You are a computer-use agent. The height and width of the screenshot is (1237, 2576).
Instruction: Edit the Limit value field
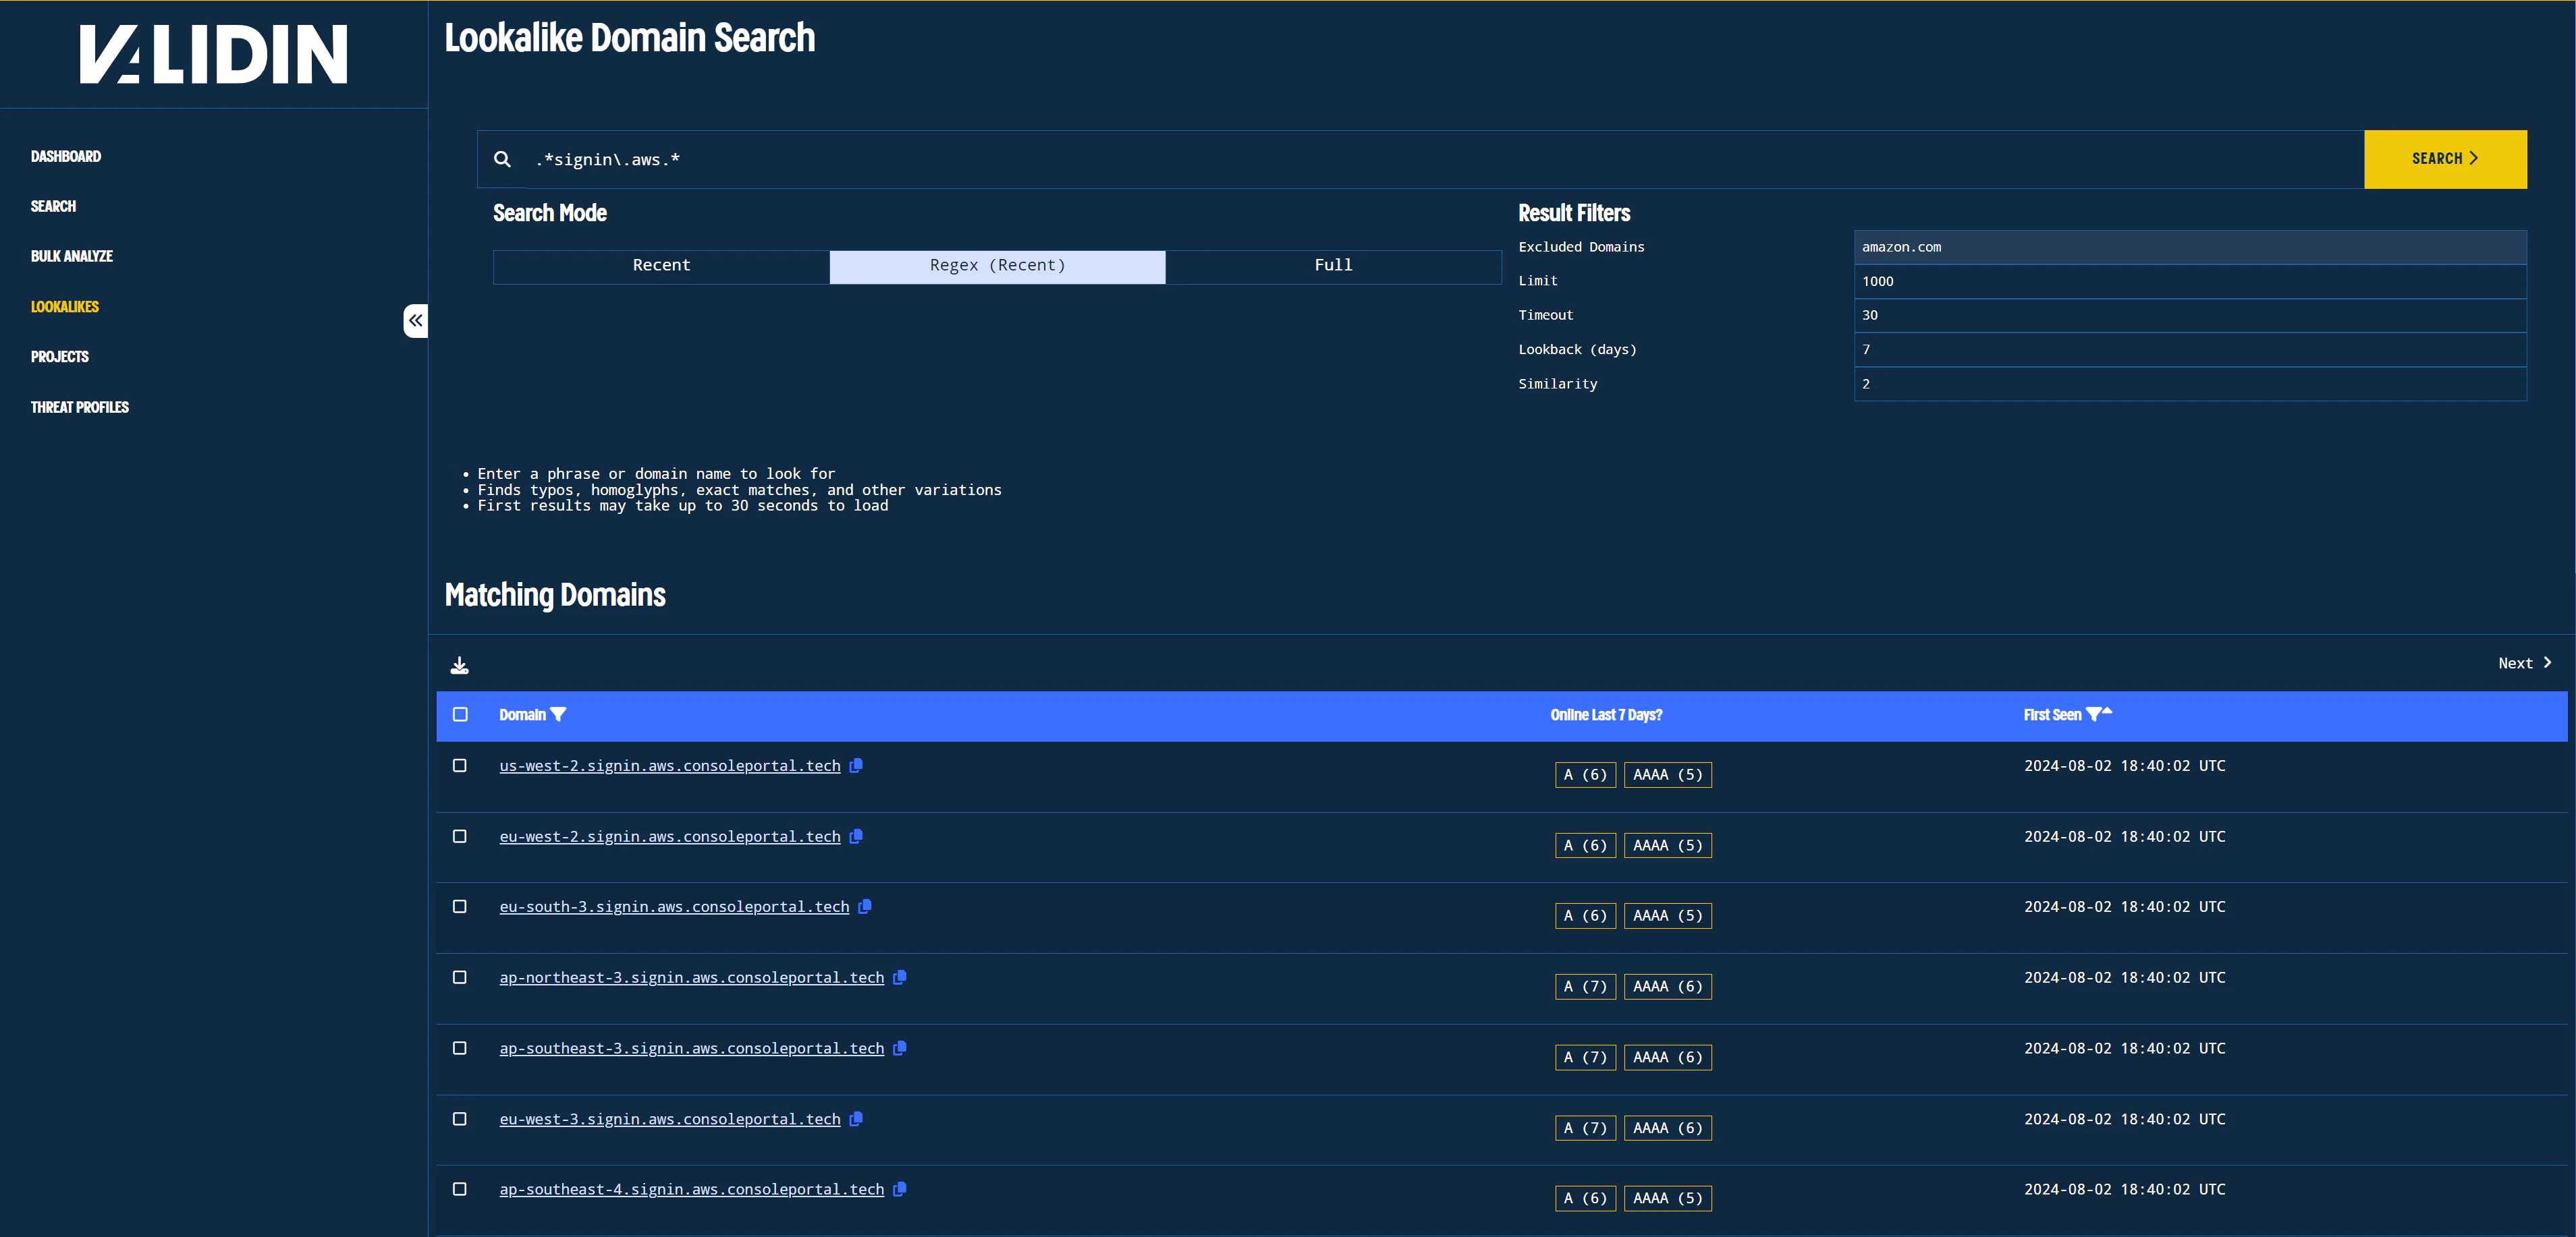[x=2190, y=282]
